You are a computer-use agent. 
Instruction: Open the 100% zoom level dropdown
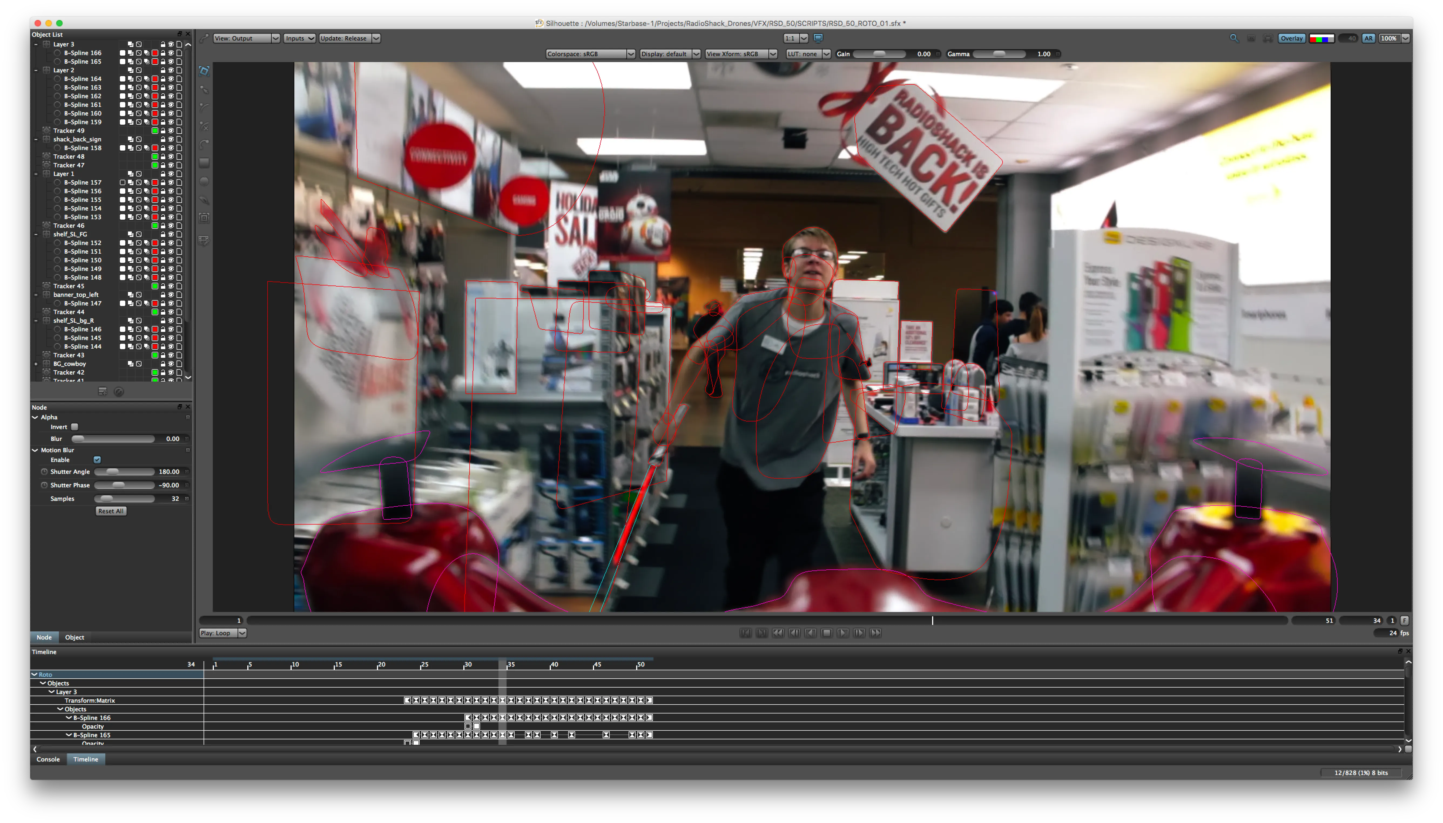click(x=1394, y=38)
